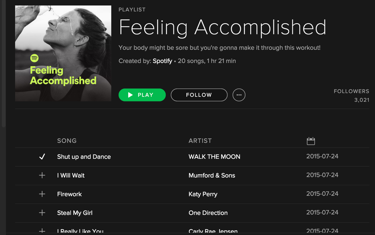
Task: Open the three-dot more options menu
Action: (239, 95)
